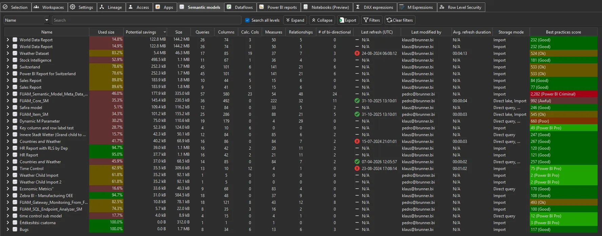Click the Search input field

147,20
